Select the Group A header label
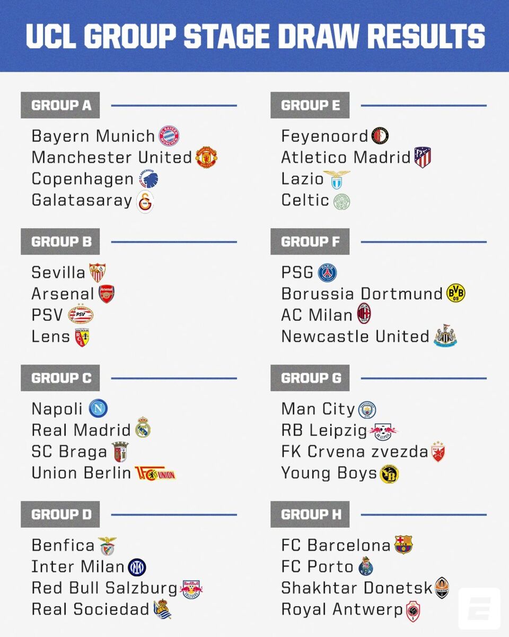This screenshot has width=509, height=637. (60, 105)
